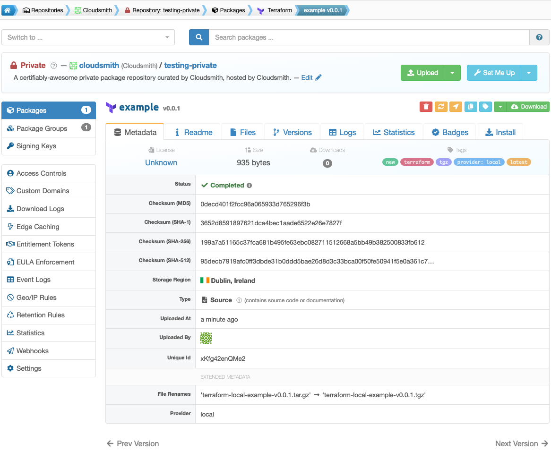Click the info icon next to Completed
This screenshot has height=451, width=551.
coord(249,186)
